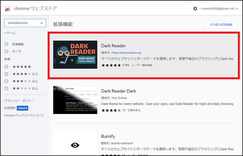Open the Dark Reader thumbnail image
The image size is (243, 156).
75,55
